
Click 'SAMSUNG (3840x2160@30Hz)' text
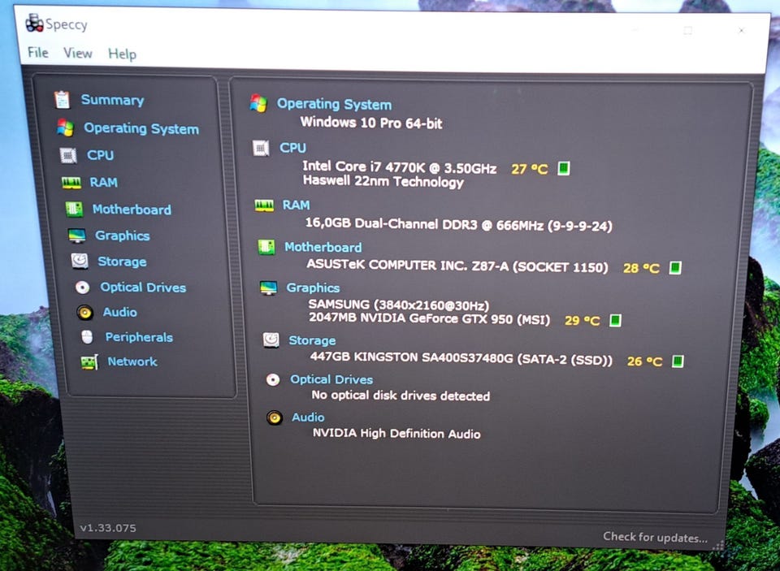click(x=398, y=305)
